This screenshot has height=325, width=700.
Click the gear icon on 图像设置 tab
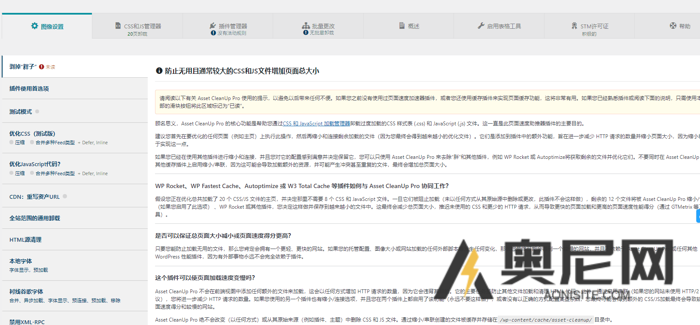tap(34, 26)
